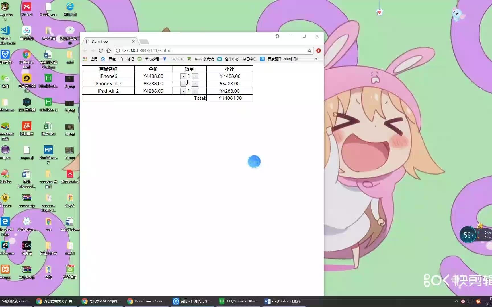The height and width of the screenshot is (307, 492).
Task: Open 网址大全 desktop shortcut
Action: pos(70,9)
